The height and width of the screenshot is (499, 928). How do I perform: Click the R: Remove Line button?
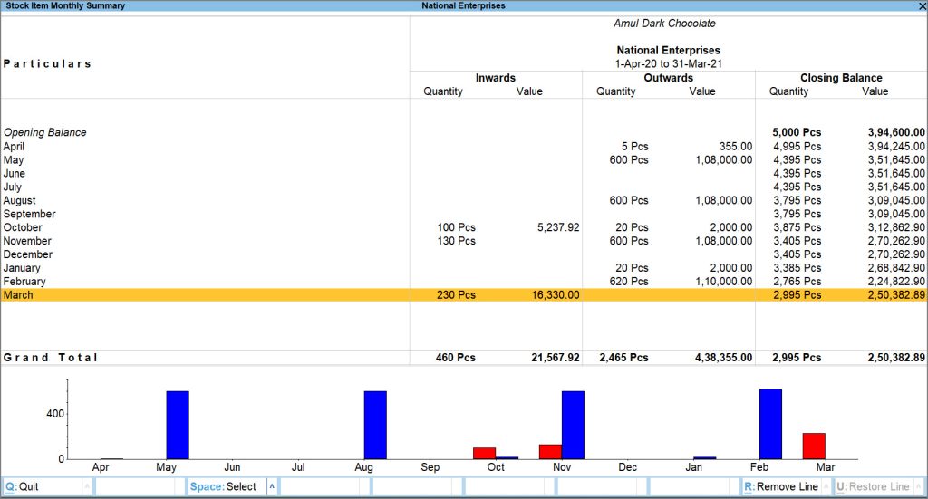pyautogui.click(x=781, y=486)
